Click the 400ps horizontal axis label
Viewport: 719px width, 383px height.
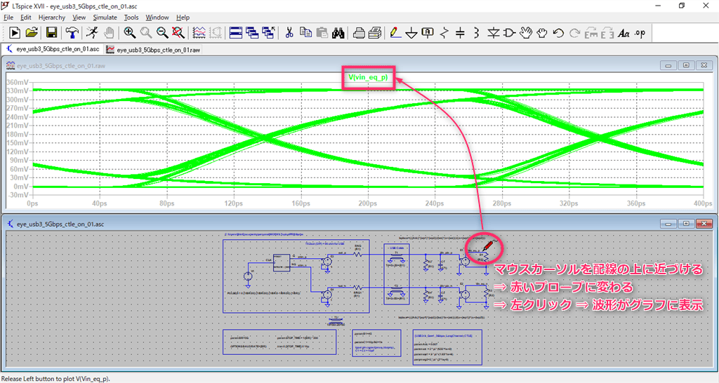pos(703,203)
